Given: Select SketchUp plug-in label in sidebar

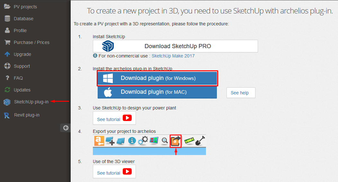Looking at the screenshot, I should [x=31, y=102].
